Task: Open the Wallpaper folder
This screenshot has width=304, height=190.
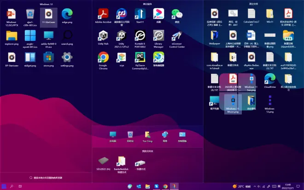Action: point(215,38)
